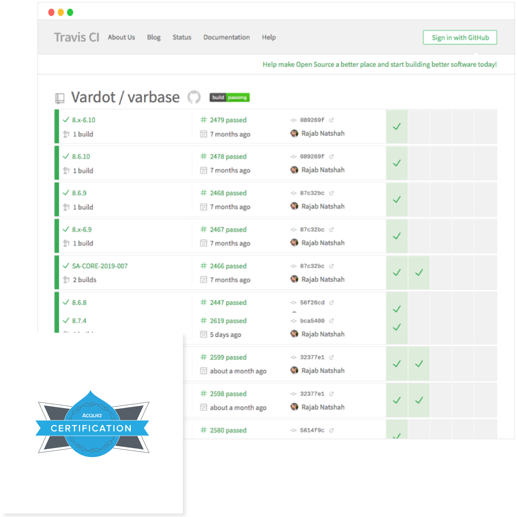Click the checkmark tile in the 8.7.4 row

[397, 327]
